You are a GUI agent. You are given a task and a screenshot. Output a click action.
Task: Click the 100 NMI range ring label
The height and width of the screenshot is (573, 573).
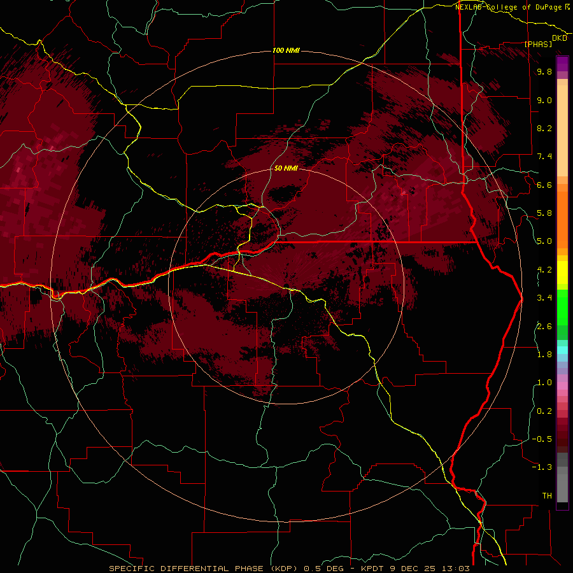(x=286, y=50)
